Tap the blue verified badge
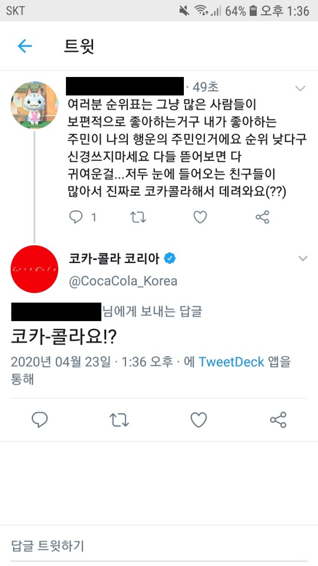Viewport: 318px width, 566px height. point(170,258)
